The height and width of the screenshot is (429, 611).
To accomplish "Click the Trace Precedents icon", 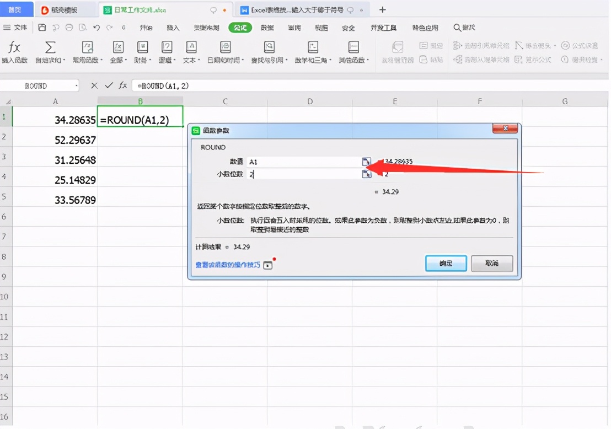I will pos(458,46).
